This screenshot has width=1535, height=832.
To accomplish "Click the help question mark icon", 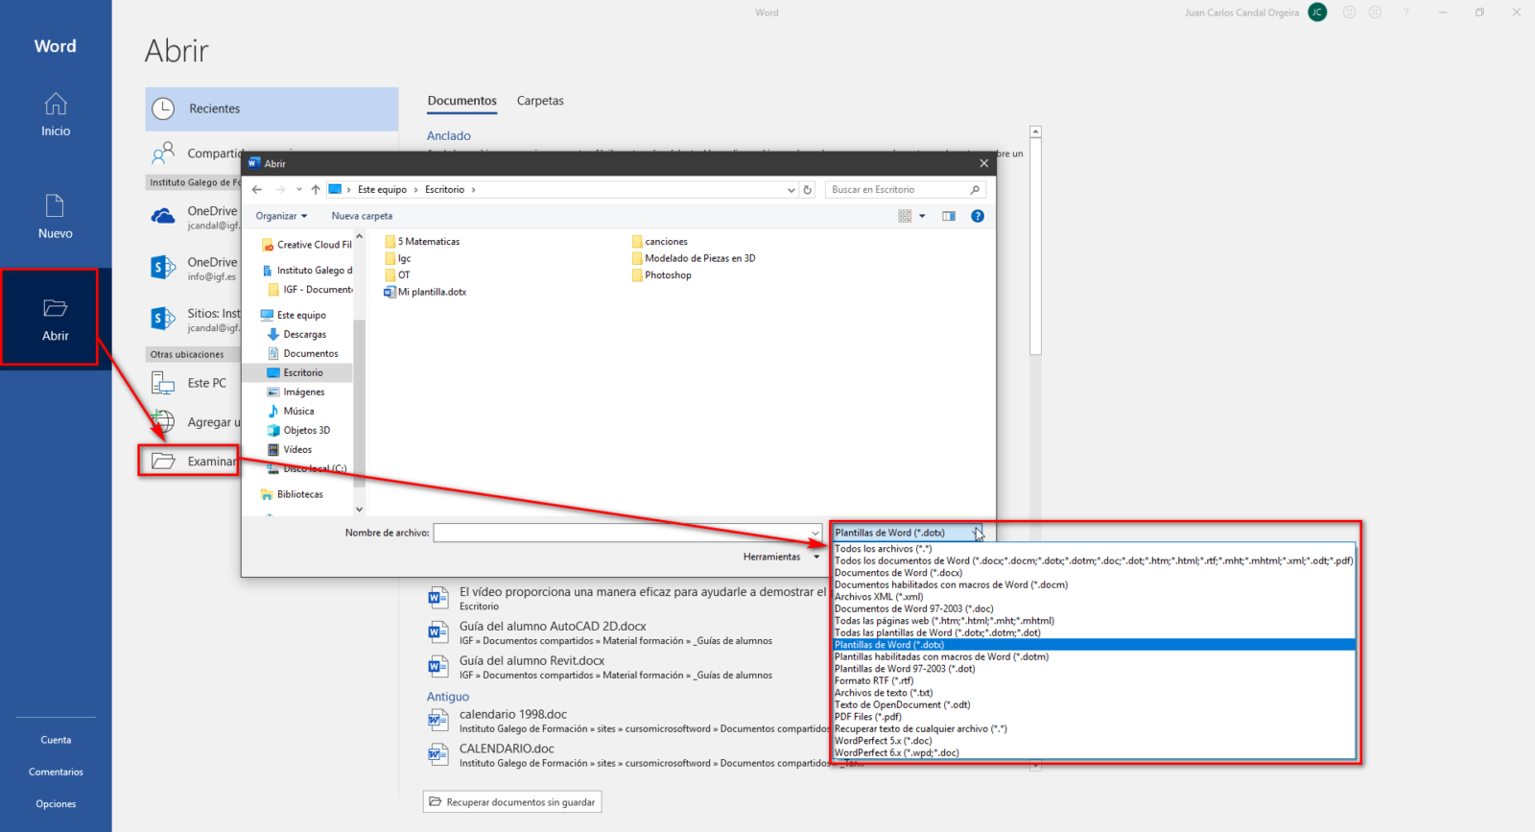I will click(x=977, y=216).
